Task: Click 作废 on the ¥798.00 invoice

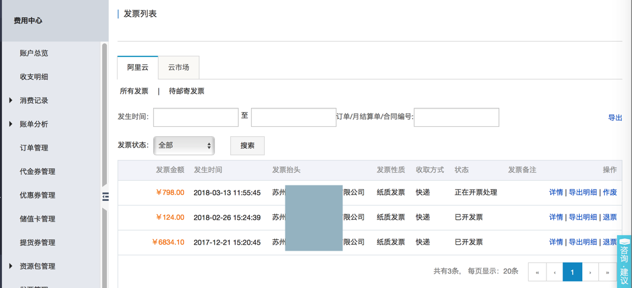Action: [609, 193]
